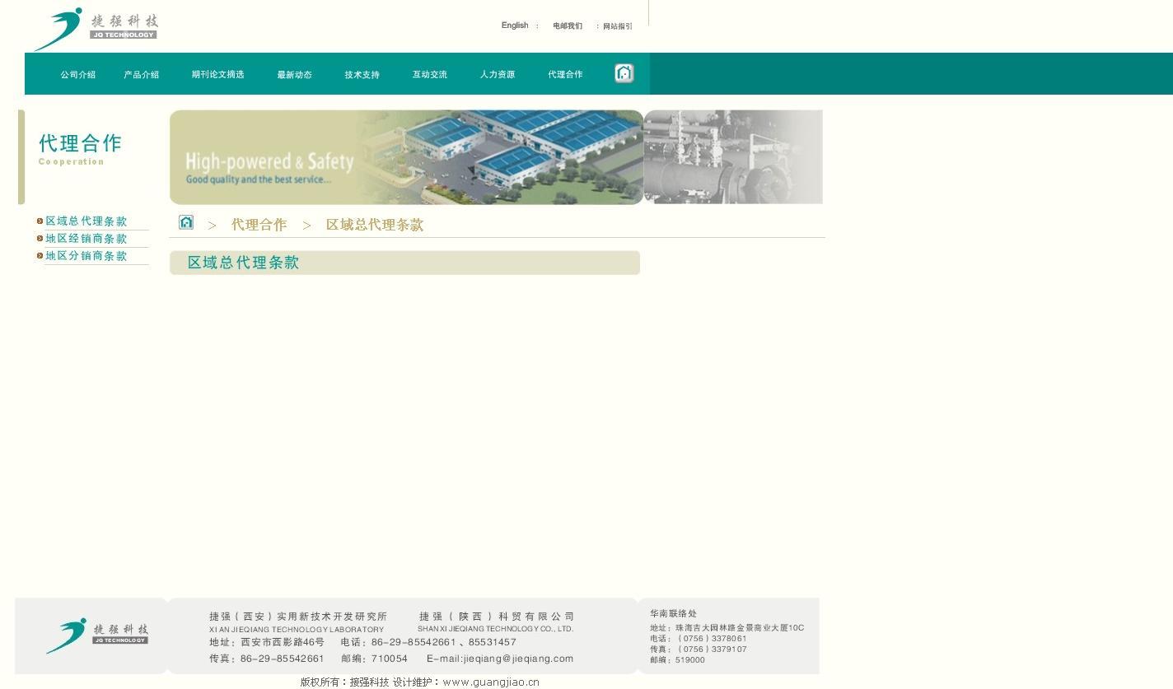The width and height of the screenshot is (1173, 689).
Task: Open the 公司介绍 menu item
Action: coord(77,75)
